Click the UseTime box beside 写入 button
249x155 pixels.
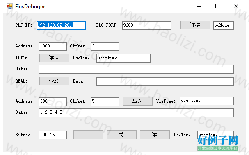tap(207, 101)
